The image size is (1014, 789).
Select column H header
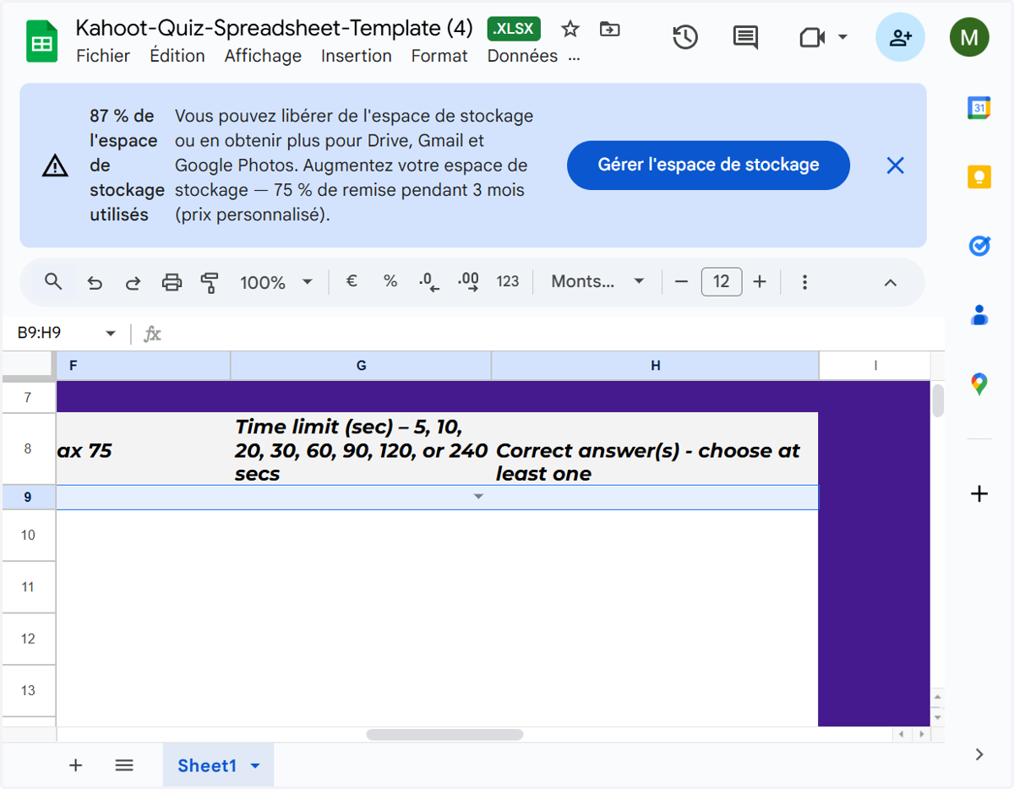pos(655,366)
